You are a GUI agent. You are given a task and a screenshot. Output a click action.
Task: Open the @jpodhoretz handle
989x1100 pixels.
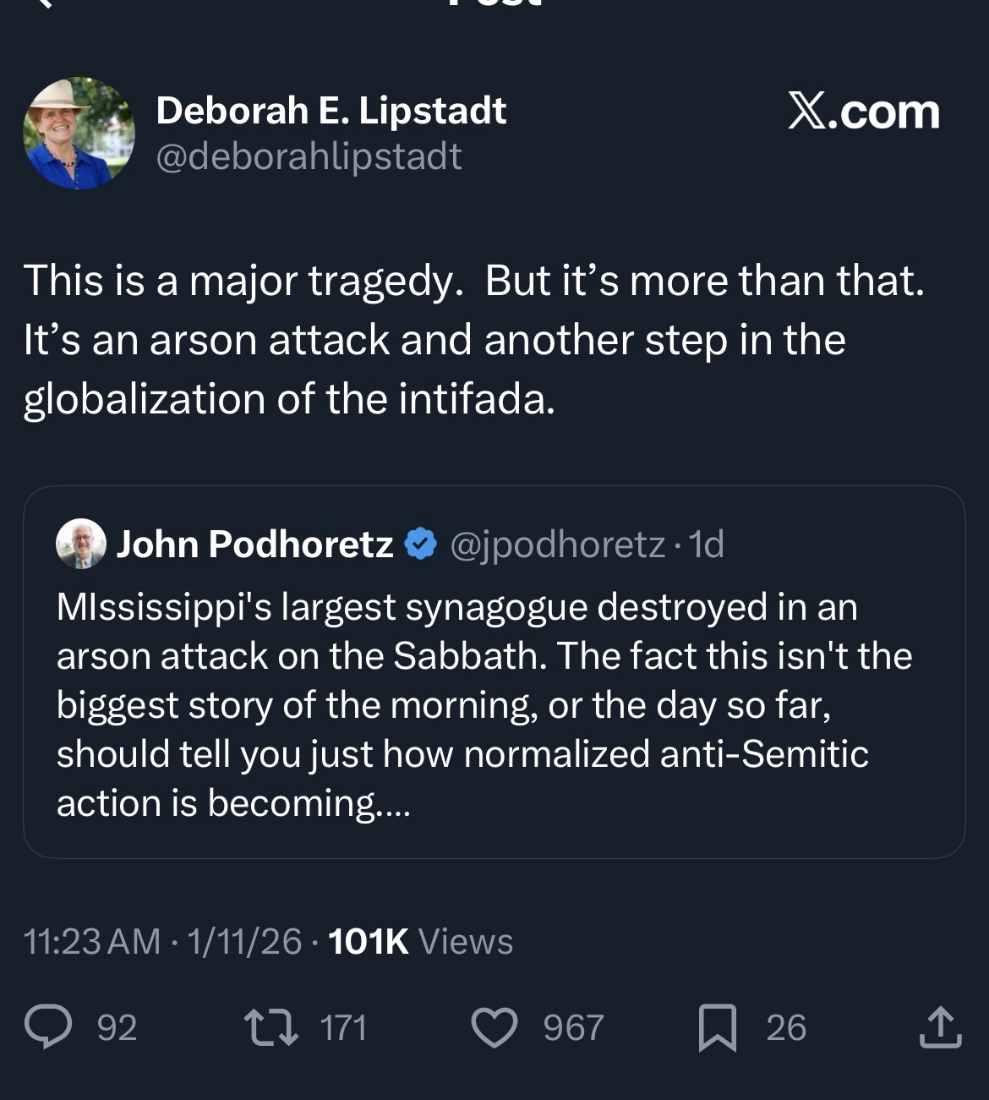tap(557, 544)
